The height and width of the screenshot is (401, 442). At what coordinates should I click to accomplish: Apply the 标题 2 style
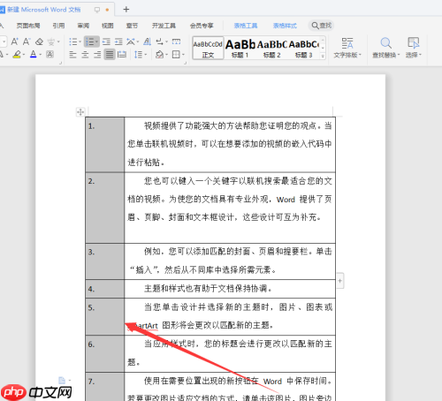(x=272, y=48)
